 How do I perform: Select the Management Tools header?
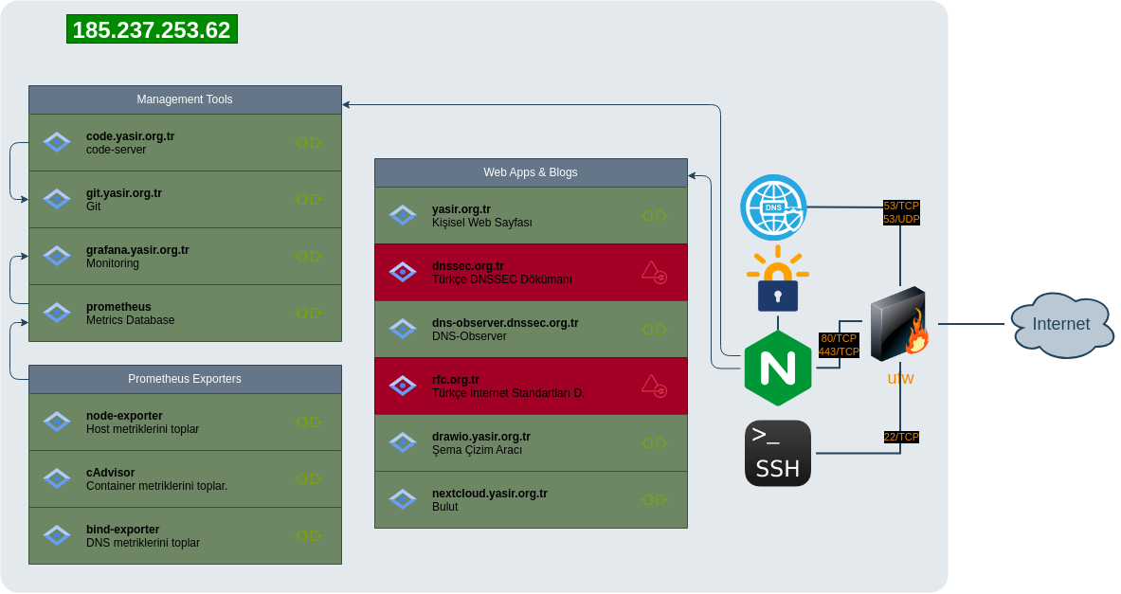[x=185, y=99]
